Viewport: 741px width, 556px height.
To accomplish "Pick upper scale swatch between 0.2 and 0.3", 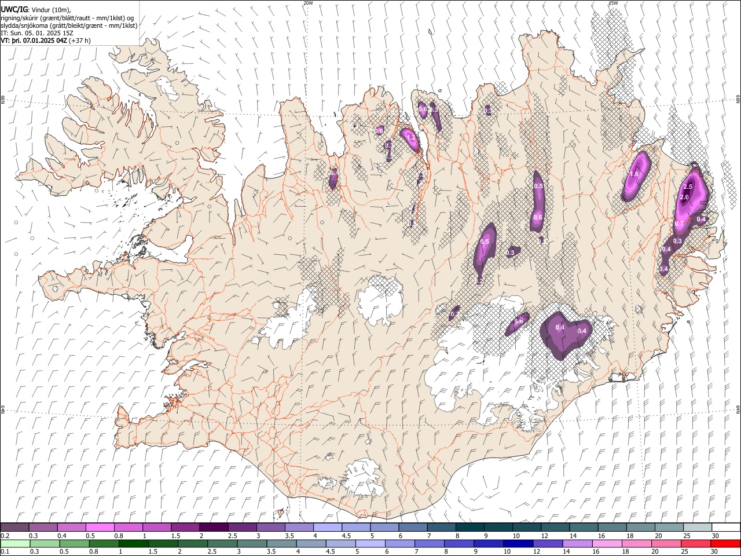I will (15, 528).
